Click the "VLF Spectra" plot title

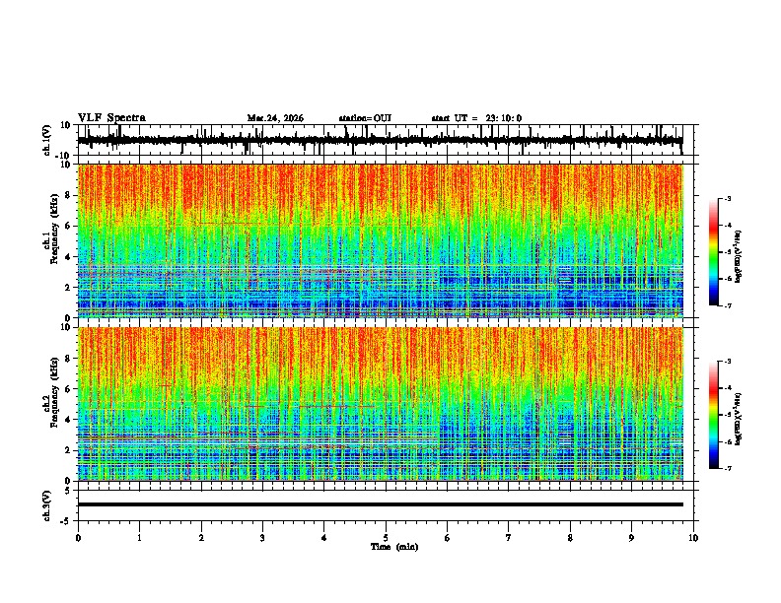coord(111,118)
